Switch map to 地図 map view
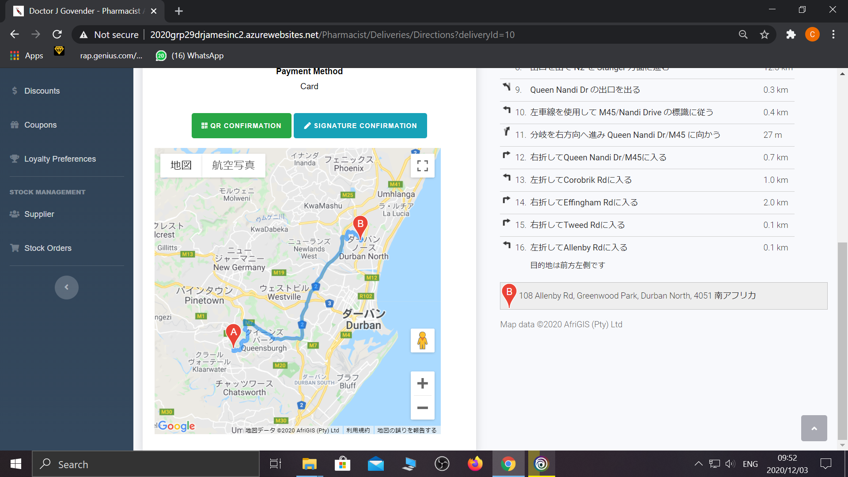 point(181,166)
